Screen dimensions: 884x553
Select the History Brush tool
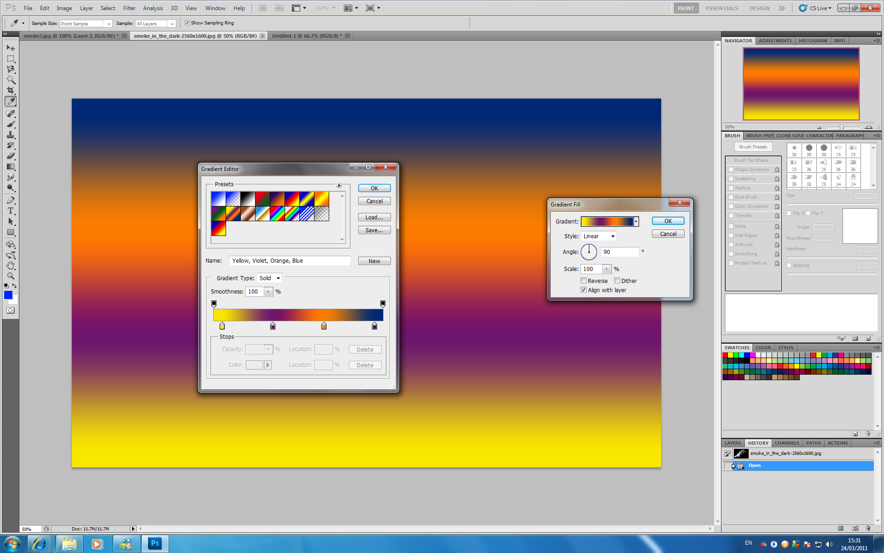coord(11,145)
